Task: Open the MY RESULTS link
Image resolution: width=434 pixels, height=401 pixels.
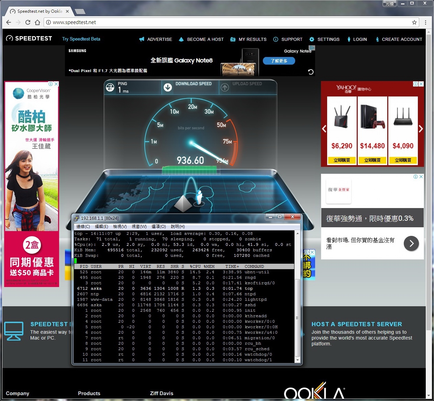Action: [x=253, y=39]
